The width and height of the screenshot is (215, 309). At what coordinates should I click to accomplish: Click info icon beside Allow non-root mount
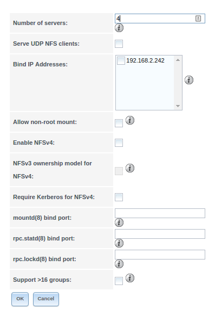pos(130,120)
